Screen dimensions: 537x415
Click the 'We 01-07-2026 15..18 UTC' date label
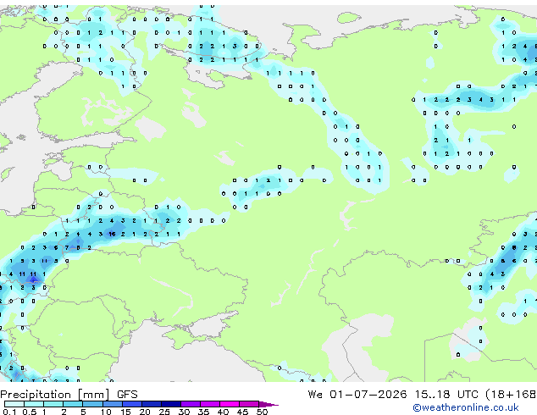tap(393, 395)
